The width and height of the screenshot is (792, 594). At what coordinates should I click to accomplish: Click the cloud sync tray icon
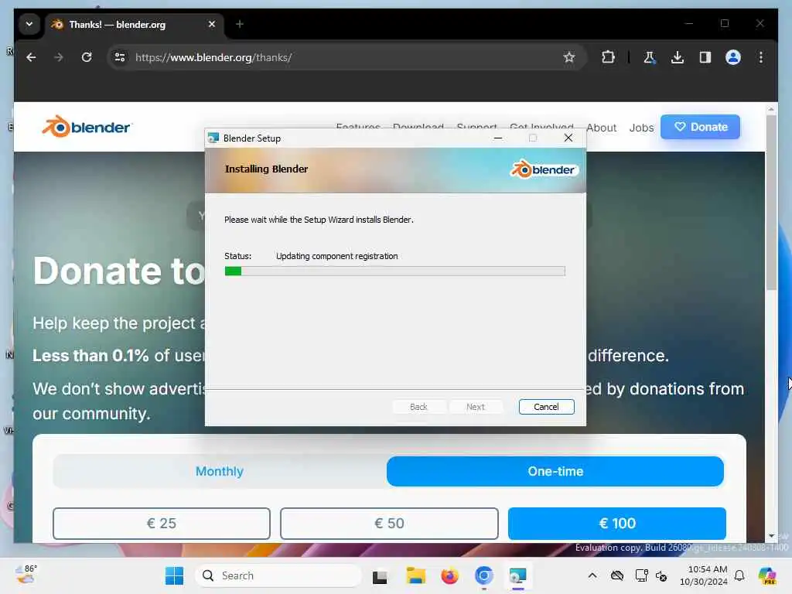coord(616,575)
